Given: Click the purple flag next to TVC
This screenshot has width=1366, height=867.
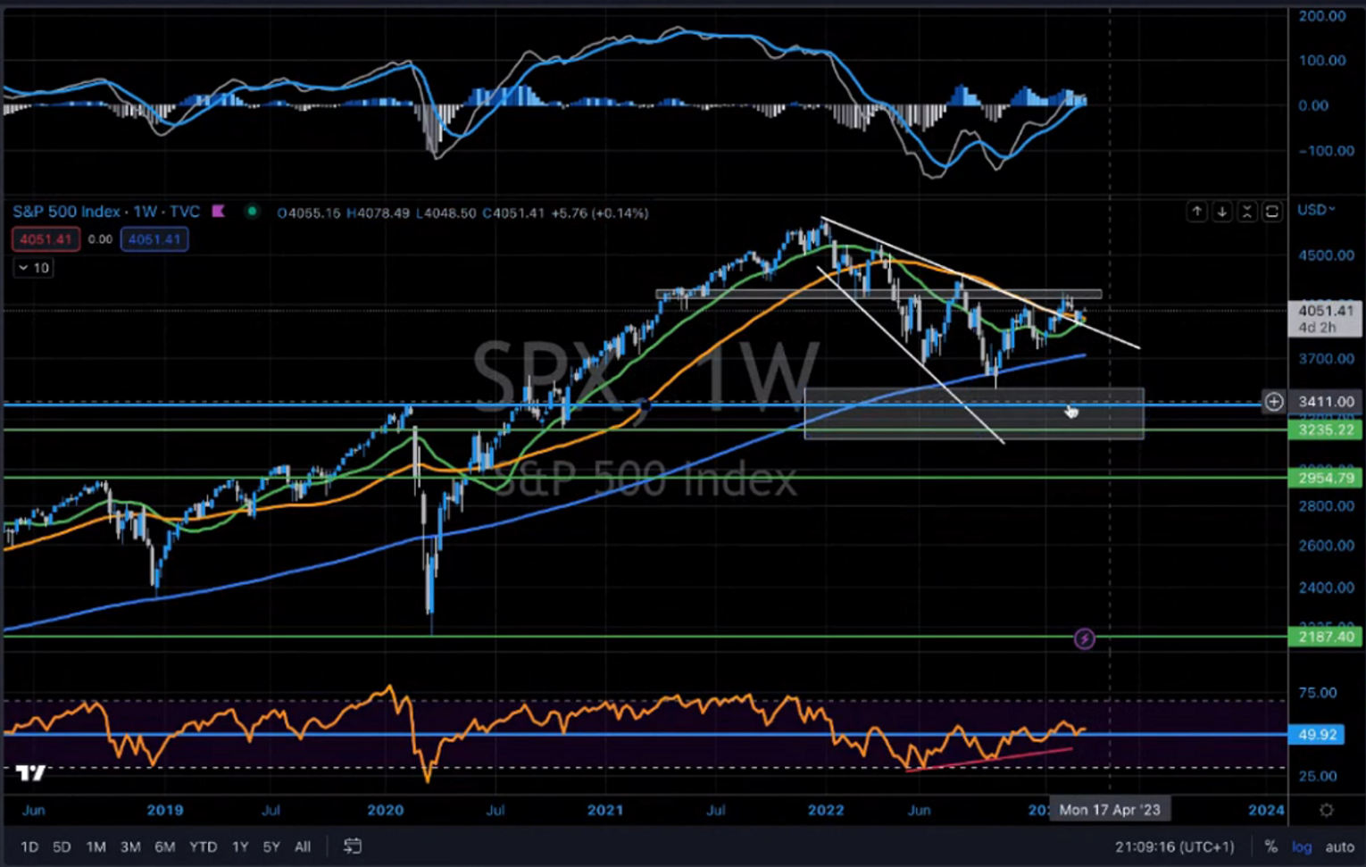Looking at the screenshot, I should tap(219, 212).
